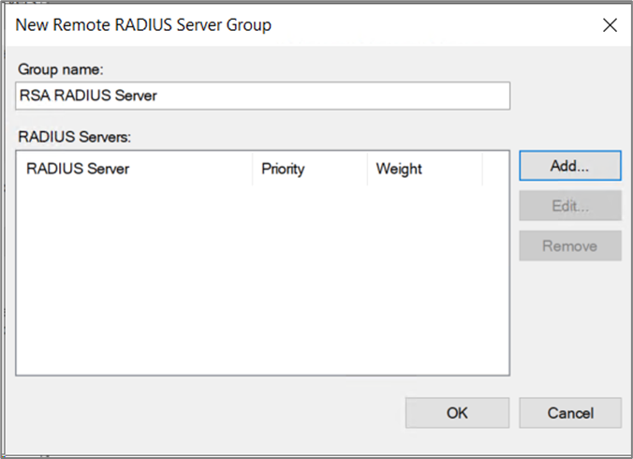
Task: Select the divider between RADIUS Server and Priority
Action: (x=252, y=170)
